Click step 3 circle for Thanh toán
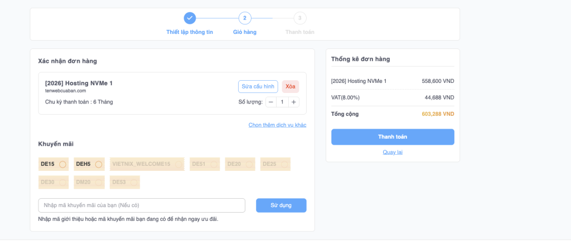Viewport: 571px width, 241px height. click(300, 18)
